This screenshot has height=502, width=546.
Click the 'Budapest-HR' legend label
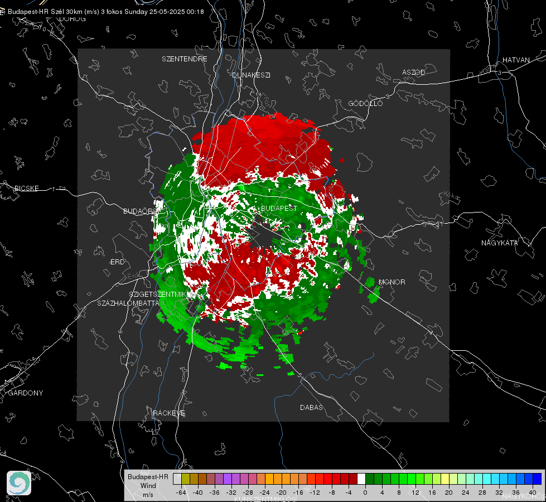148,476
